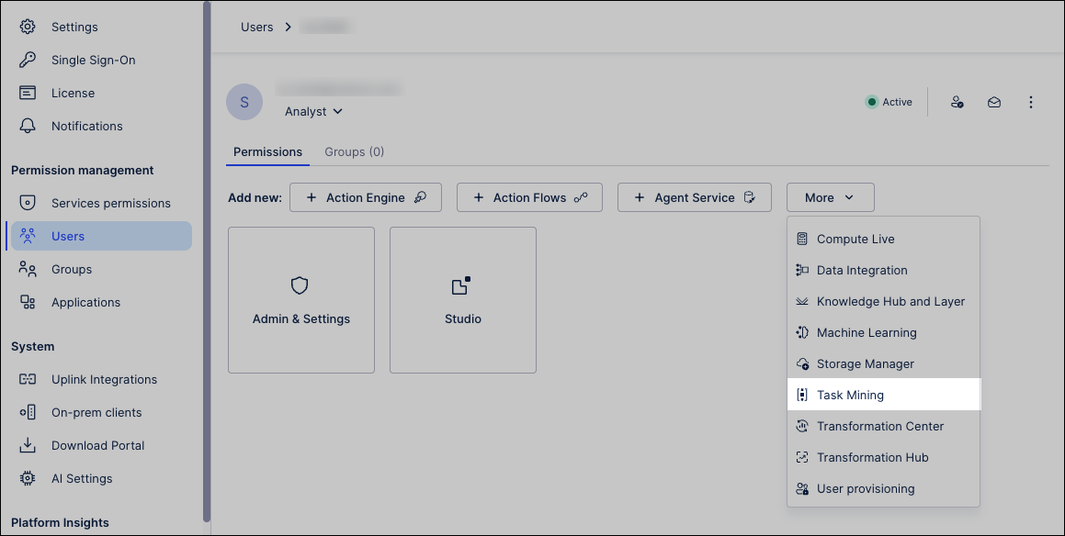
Task: Select Task Mining from the menu
Action: 850,394
